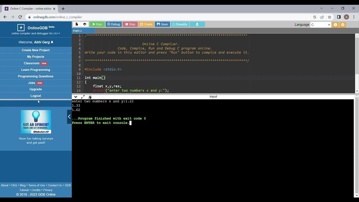Image resolution: width=359 pixels, height=202 pixels.
Task: Click the Upload File cloud icon
Action: click(x=85, y=24)
